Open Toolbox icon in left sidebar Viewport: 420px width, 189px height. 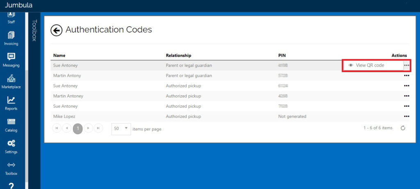(x=11, y=169)
